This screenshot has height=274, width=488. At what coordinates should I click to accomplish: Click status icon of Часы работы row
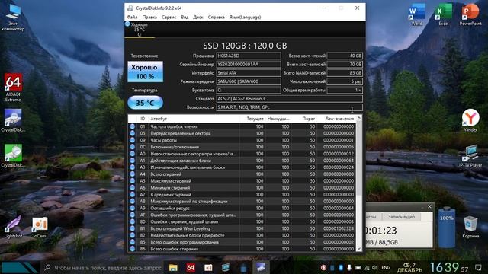coord(132,140)
